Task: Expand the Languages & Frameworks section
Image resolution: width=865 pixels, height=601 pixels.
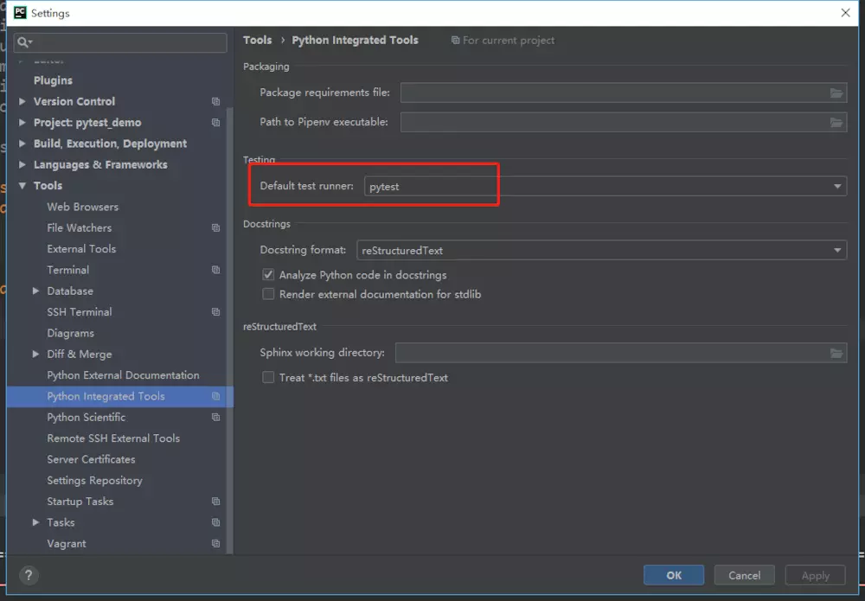Action: coord(22,165)
